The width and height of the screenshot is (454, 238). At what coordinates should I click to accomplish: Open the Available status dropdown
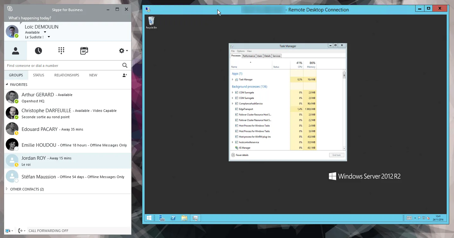point(45,32)
